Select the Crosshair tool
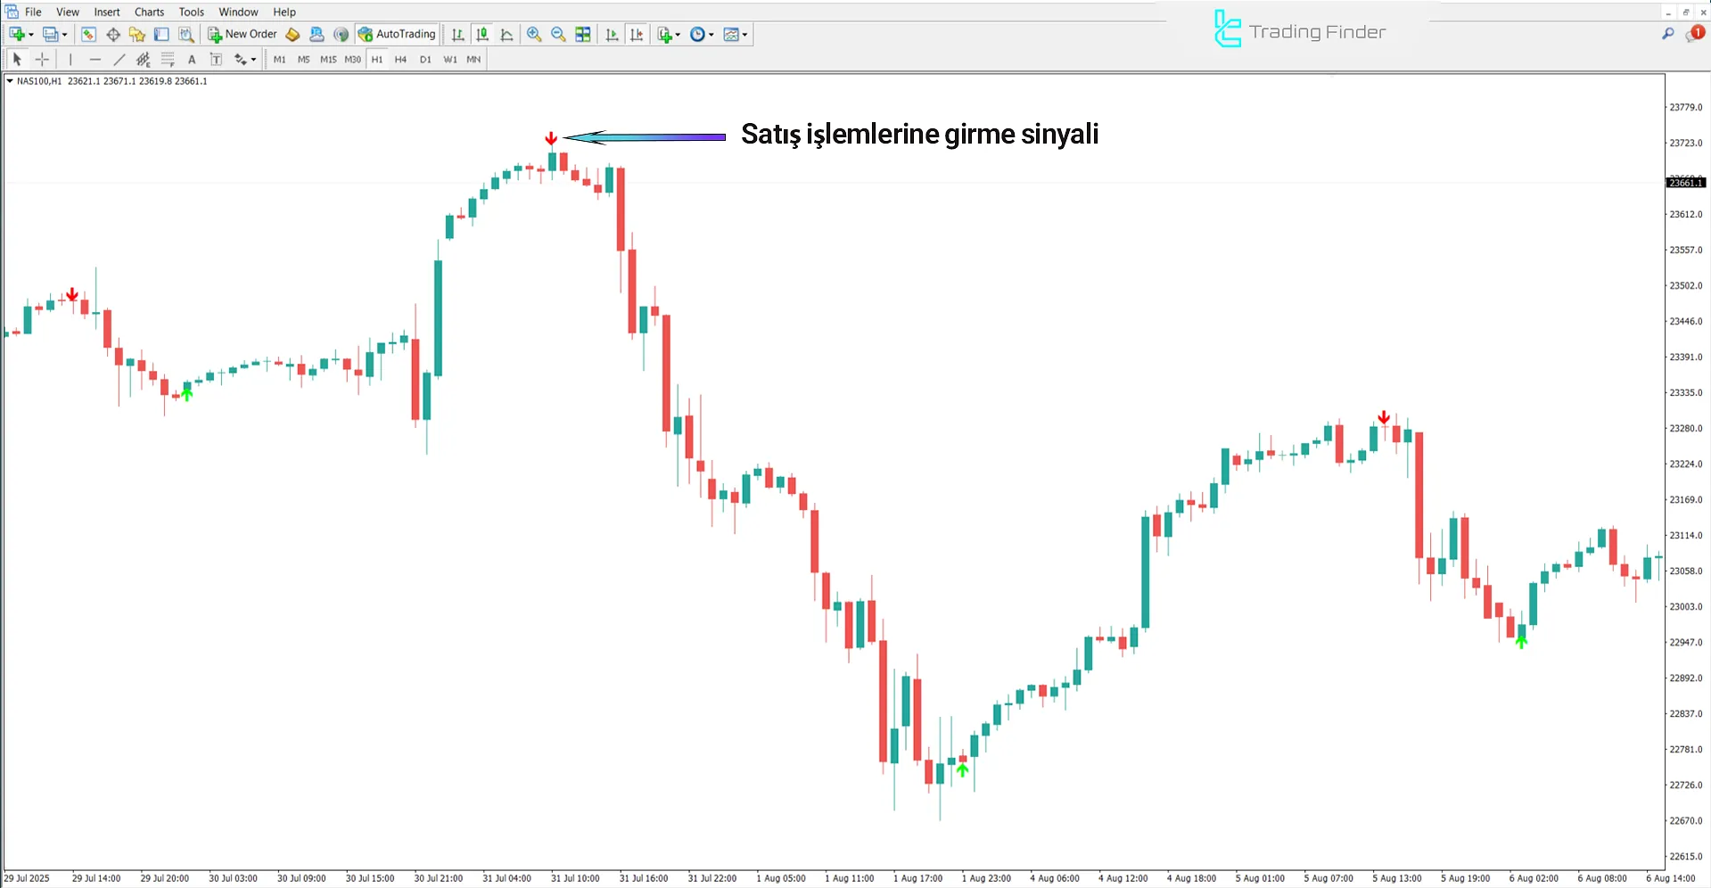 pos(42,59)
